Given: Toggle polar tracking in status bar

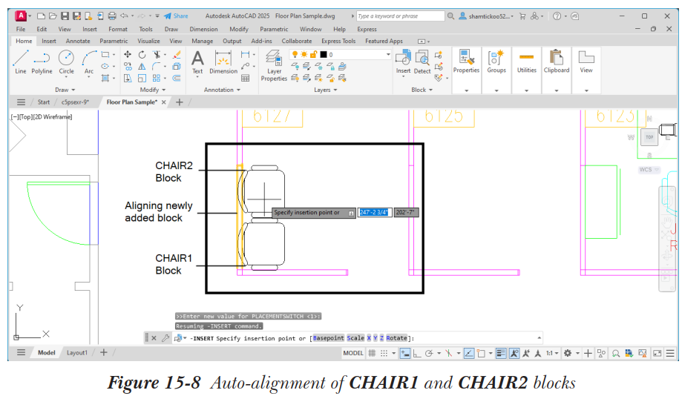Looking at the screenshot, I should 429,354.
